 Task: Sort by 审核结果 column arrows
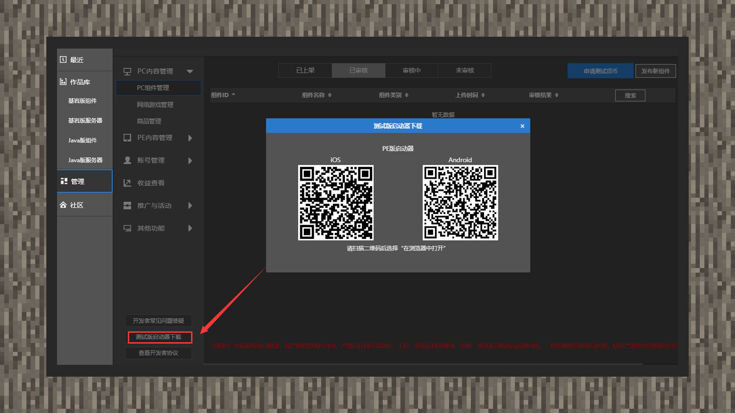pos(557,95)
